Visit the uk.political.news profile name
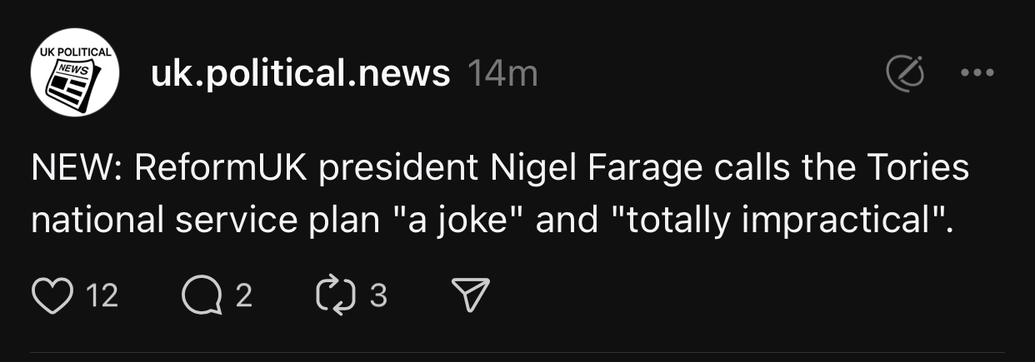This screenshot has width=1035, height=362. (300, 75)
